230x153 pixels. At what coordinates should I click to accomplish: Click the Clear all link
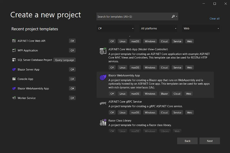coord(215,19)
